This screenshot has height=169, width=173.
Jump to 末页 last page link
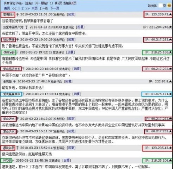[34, 8]
